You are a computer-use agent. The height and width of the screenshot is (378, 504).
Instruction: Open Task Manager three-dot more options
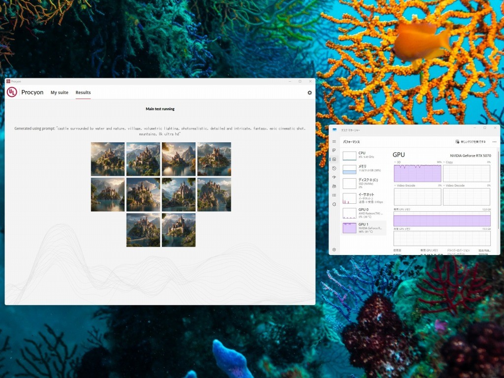[x=494, y=142]
